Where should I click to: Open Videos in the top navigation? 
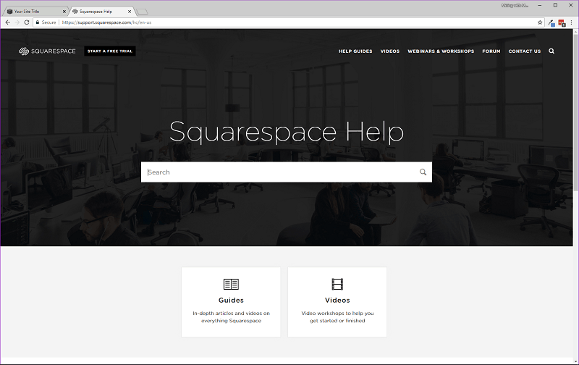pyautogui.click(x=390, y=51)
